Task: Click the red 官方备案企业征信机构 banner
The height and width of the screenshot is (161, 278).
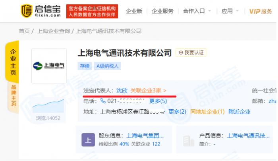Action: click(x=92, y=11)
